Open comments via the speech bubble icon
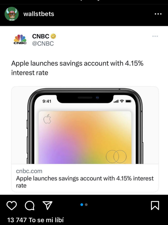168x225 pixels. (x=30, y=206)
